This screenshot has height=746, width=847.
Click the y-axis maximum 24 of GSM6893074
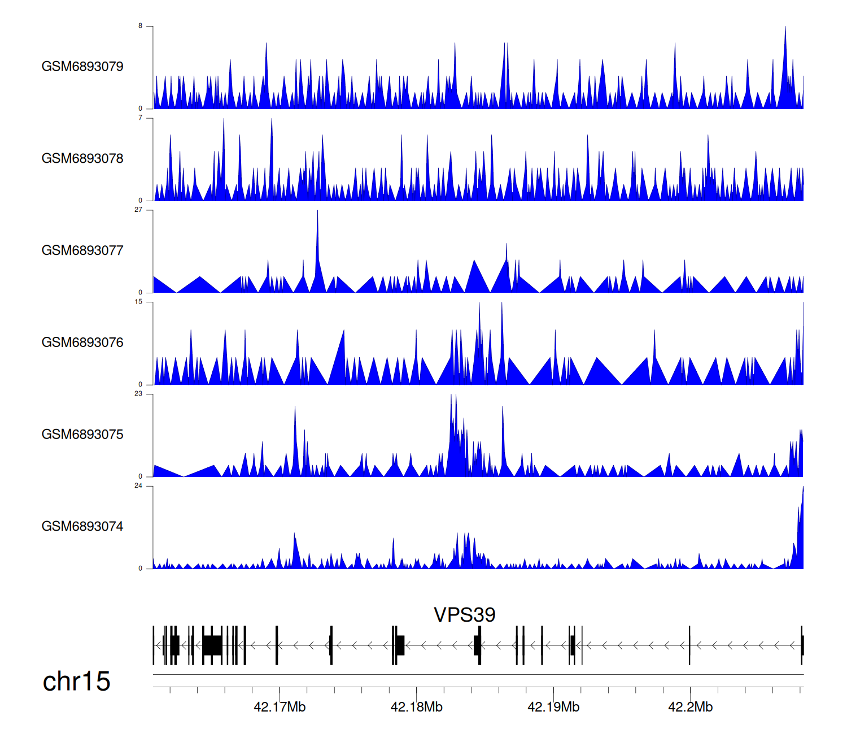[138, 486]
